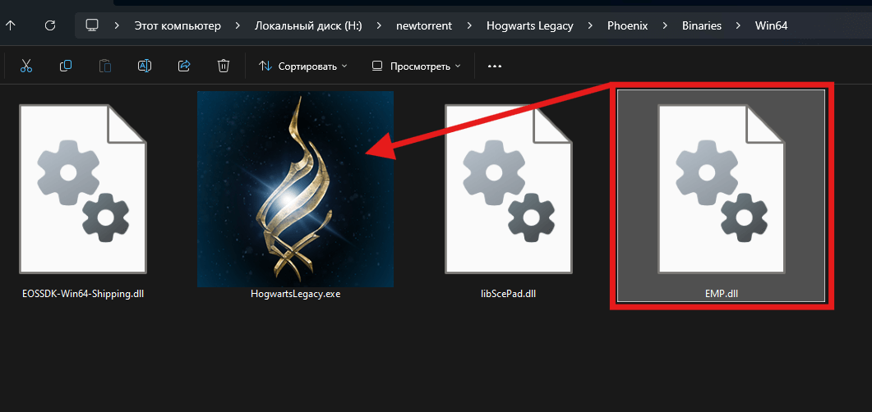Refresh the current folder view
The width and height of the screenshot is (872, 412).
50,25
